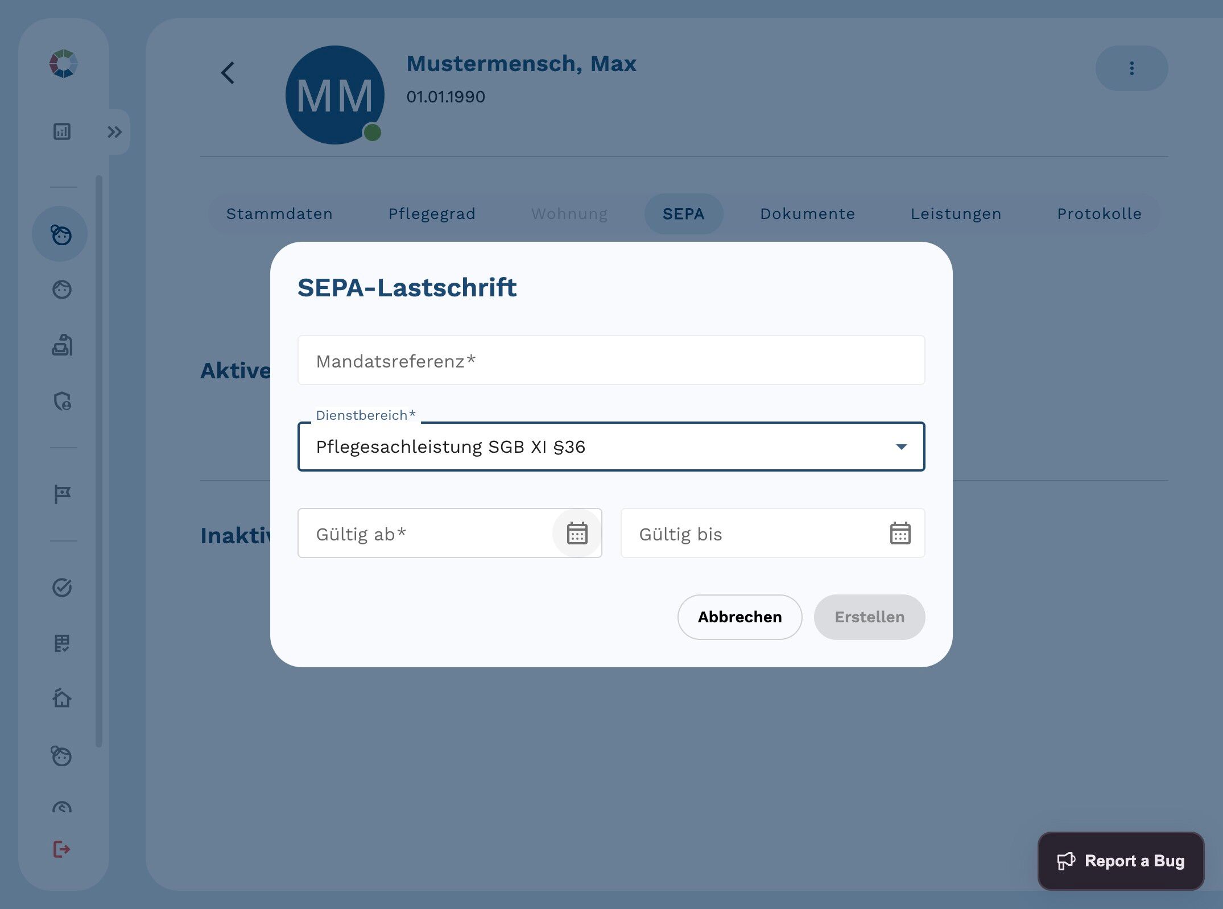This screenshot has width=1223, height=909.
Task: Click the shield icon in the sidebar
Action: click(x=62, y=402)
